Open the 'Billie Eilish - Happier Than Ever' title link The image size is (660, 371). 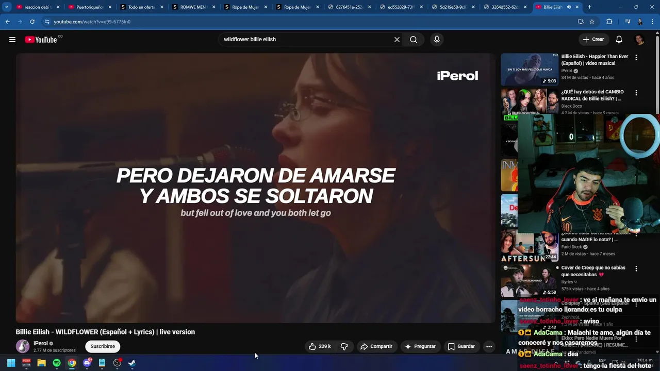(x=595, y=60)
